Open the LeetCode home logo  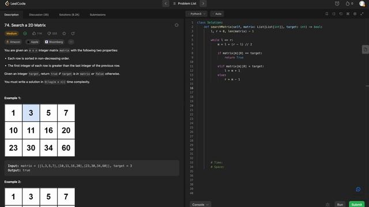pos(16,3)
